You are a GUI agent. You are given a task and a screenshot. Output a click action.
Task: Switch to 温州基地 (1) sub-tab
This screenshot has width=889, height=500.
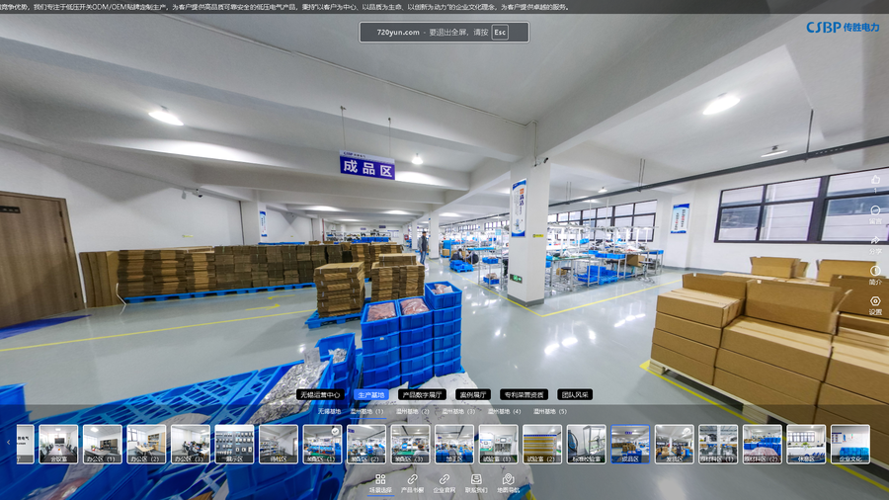[366, 412]
